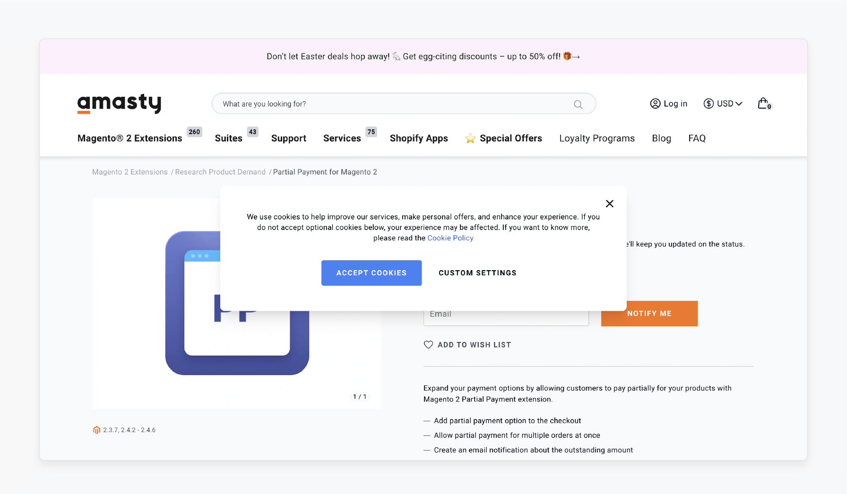
Task: Open the Services menu
Action: click(342, 138)
